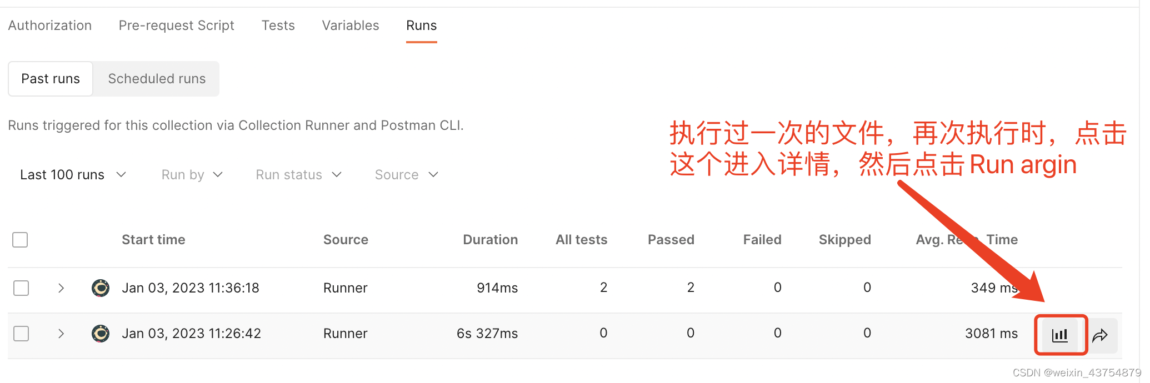1150x383 pixels.
Task: Switch to the Pre-request Script tab
Action: [x=177, y=26]
